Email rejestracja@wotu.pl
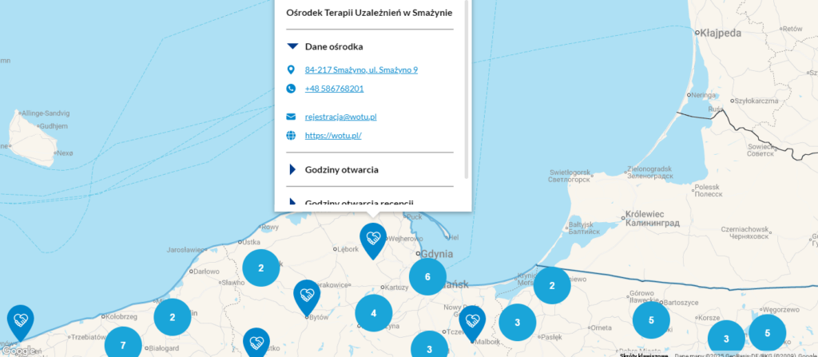The image size is (818, 357). coord(340,117)
